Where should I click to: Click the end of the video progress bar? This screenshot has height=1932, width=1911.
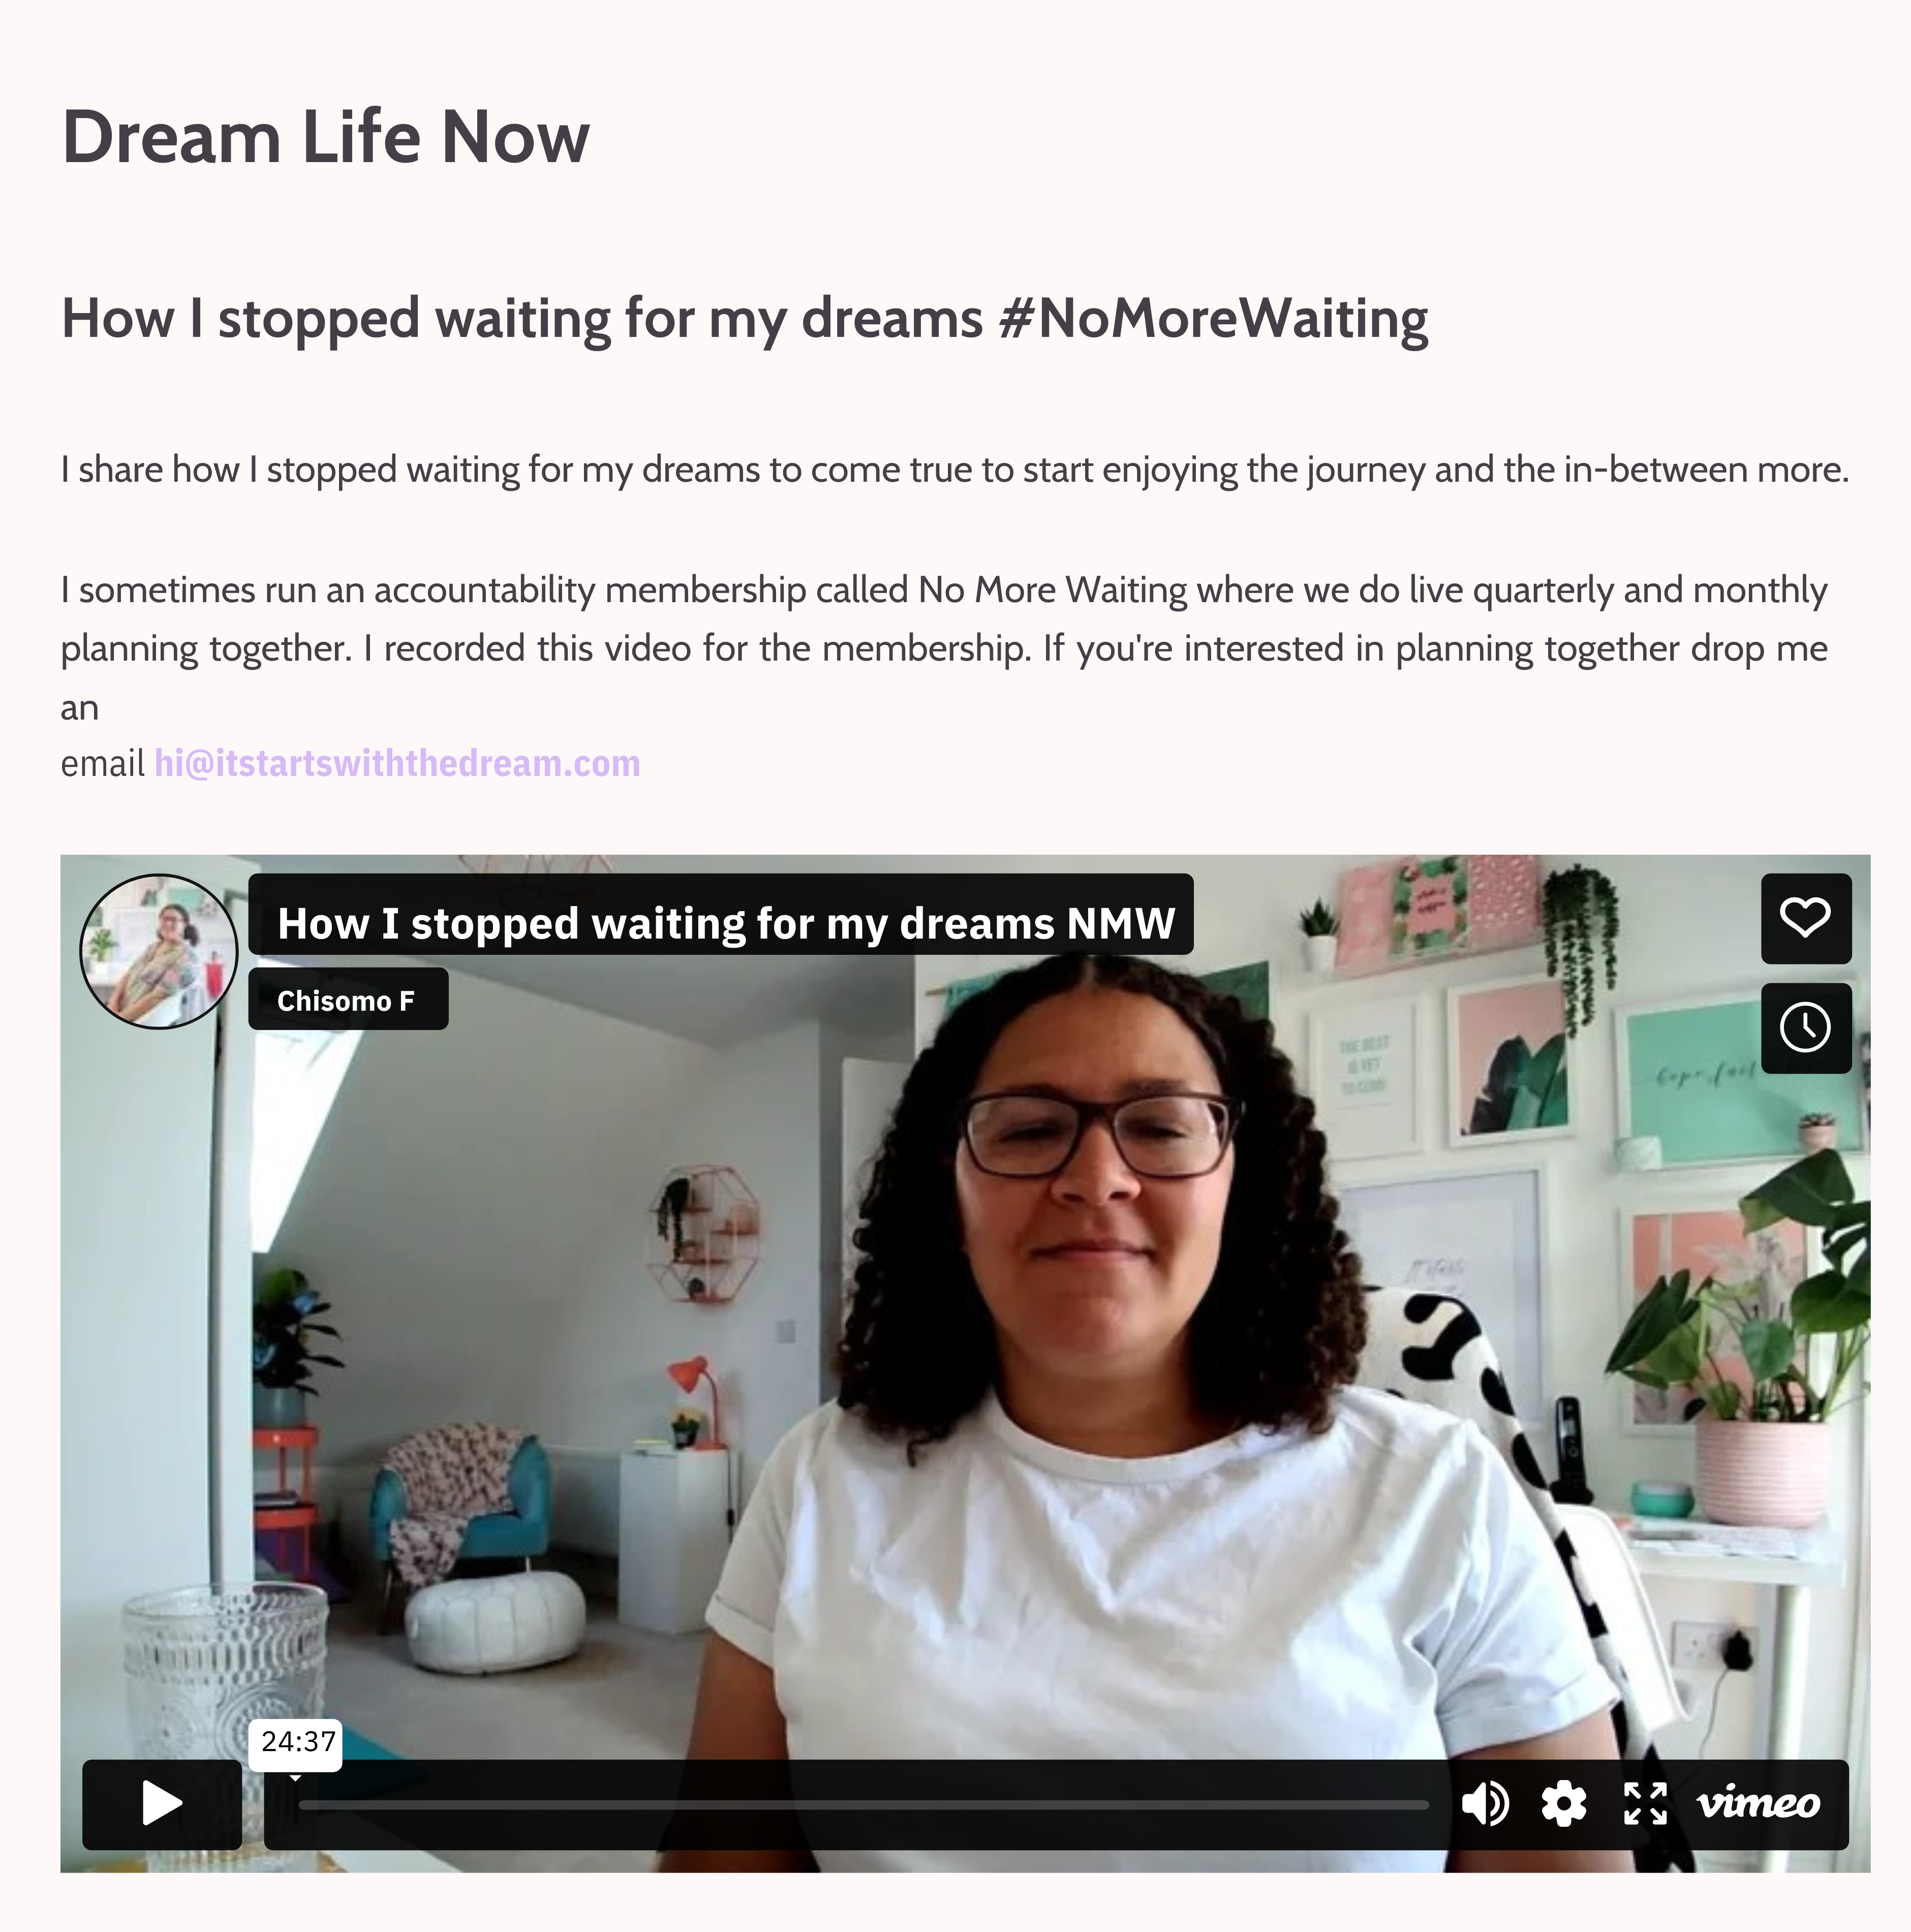(1426, 1805)
